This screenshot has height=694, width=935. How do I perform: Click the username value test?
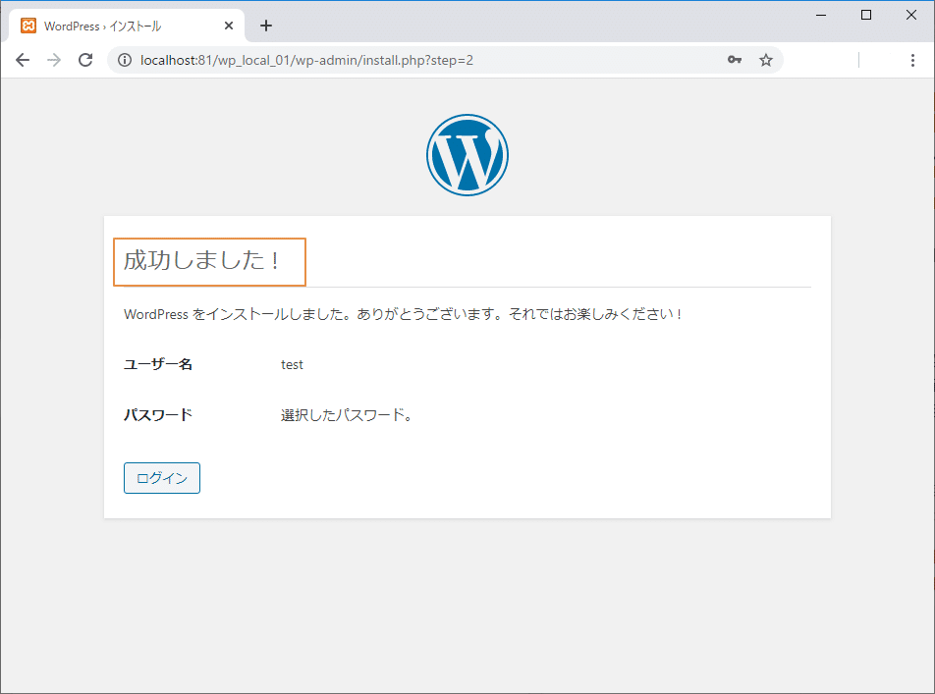(x=292, y=365)
